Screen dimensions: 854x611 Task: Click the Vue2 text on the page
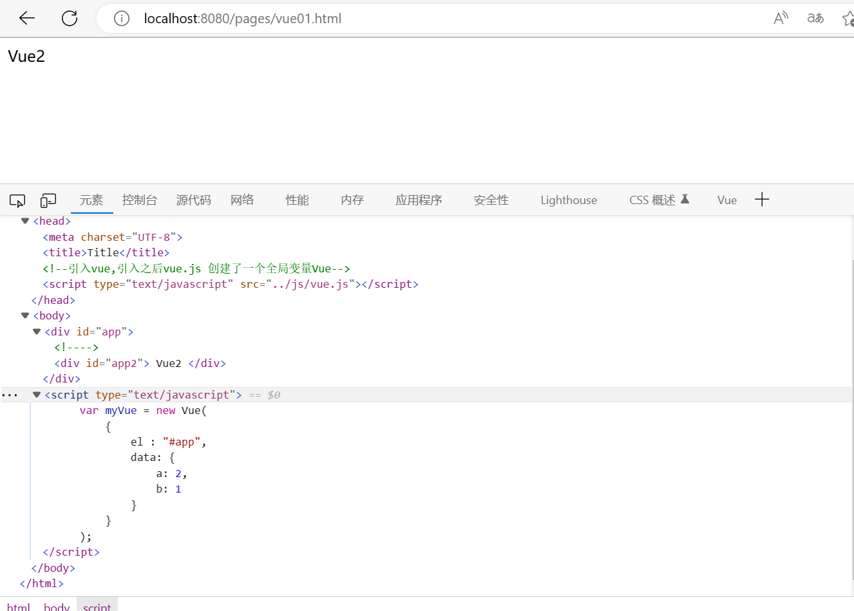[26, 56]
